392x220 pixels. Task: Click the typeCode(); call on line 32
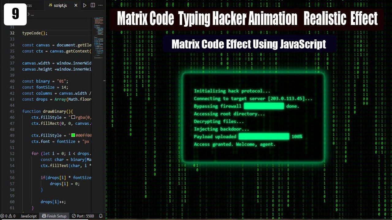click(35, 33)
